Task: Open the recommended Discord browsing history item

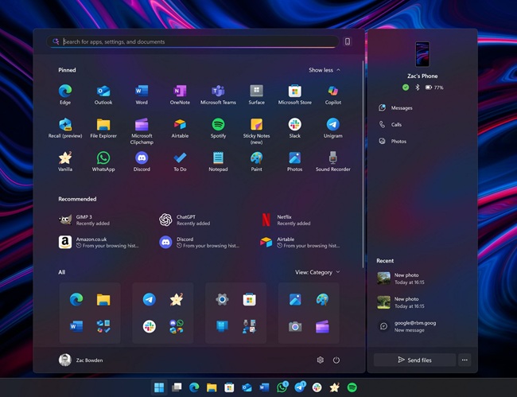Action: pos(199,243)
